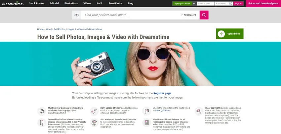Click Sign up for FREE button

coord(182,4)
